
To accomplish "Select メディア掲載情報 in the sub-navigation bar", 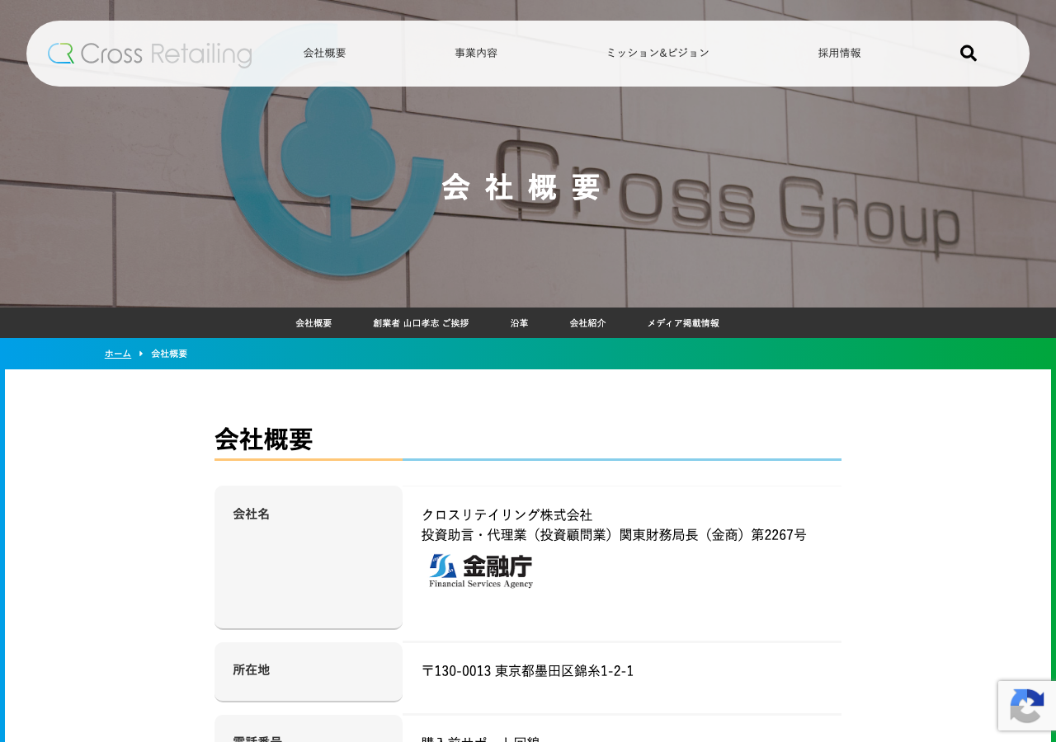I will pyautogui.click(x=683, y=323).
